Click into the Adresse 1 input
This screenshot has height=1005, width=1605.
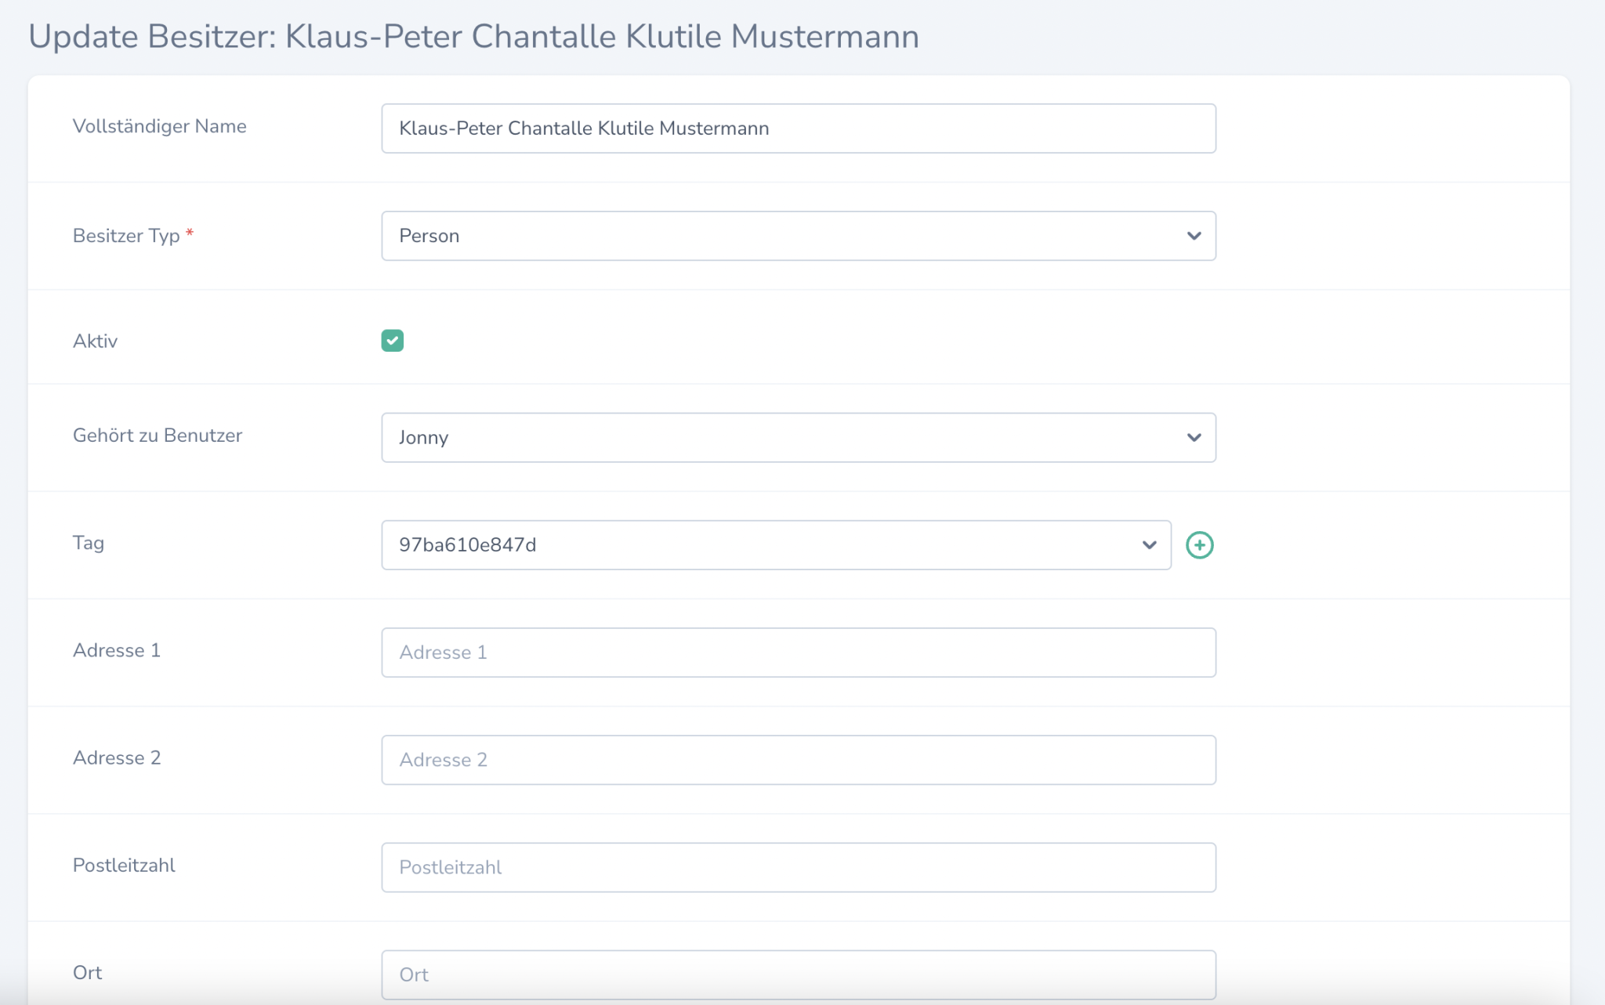coord(798,653)
